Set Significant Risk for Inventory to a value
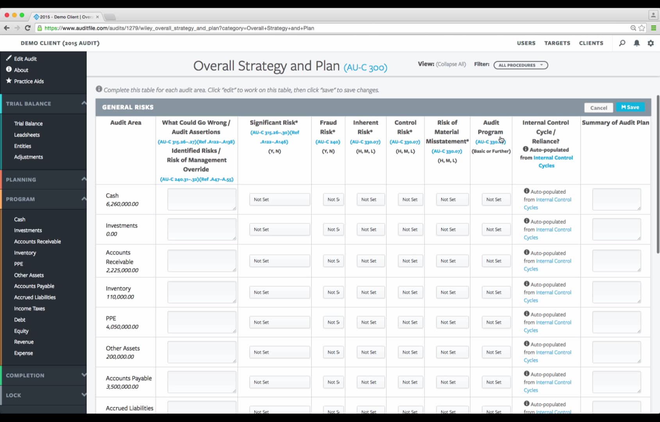 pos(279,292)
